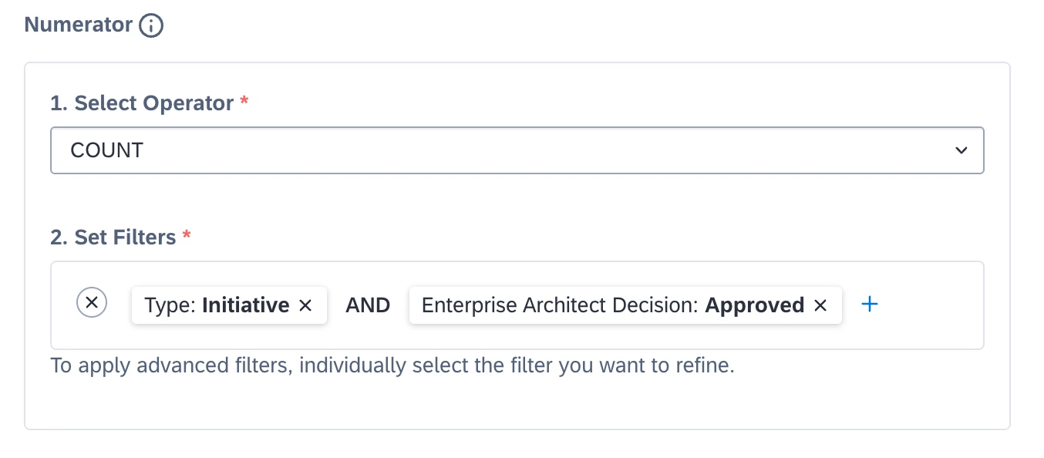Screen dimensions: 1044x458
Task: Click the COUNT value in the operator field
Action: [x=107, y=150]
